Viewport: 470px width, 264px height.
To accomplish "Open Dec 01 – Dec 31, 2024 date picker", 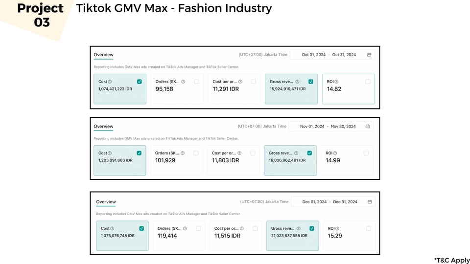I will point(333,202).
